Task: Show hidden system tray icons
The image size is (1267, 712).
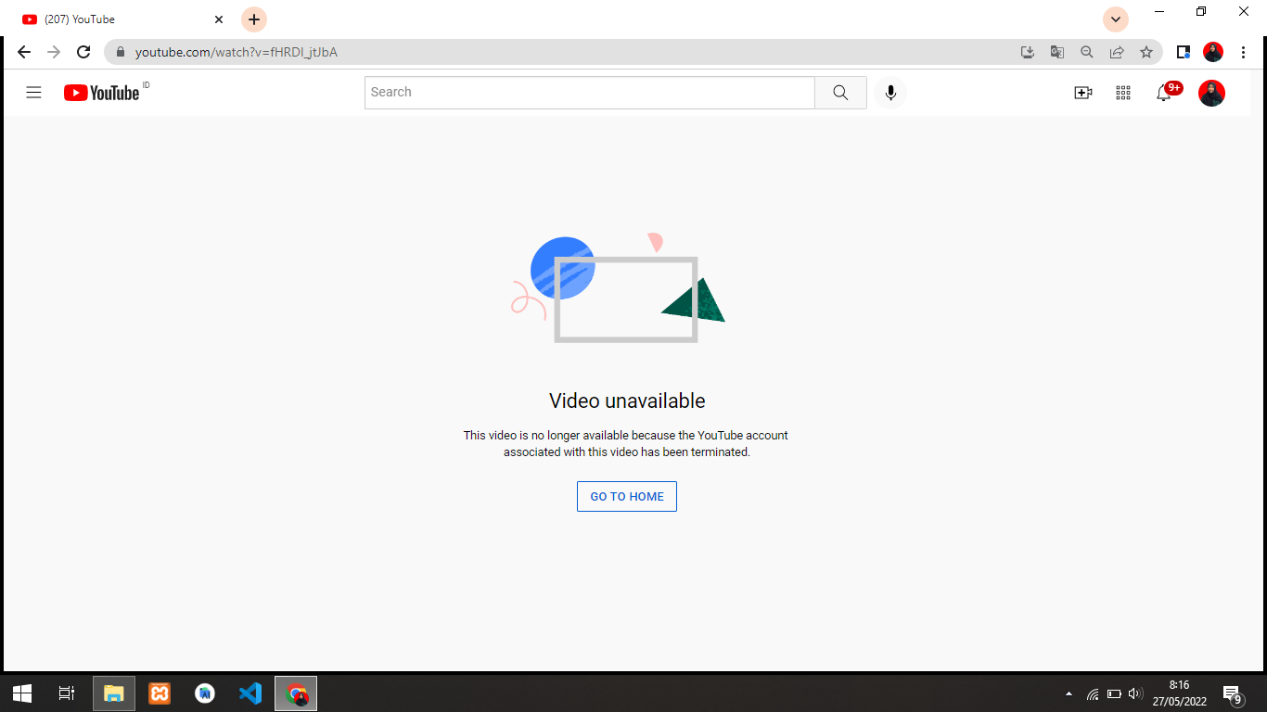Action: coord(1069,693)
